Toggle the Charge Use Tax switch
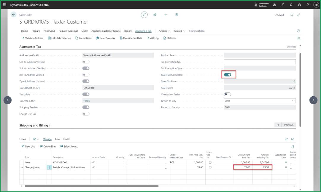Viewport: 321px width, 192px height. tap(86, 114)
